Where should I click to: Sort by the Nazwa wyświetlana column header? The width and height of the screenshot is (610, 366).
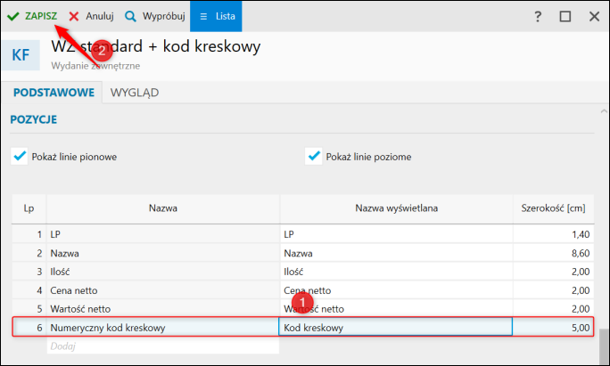pos(395,207)
